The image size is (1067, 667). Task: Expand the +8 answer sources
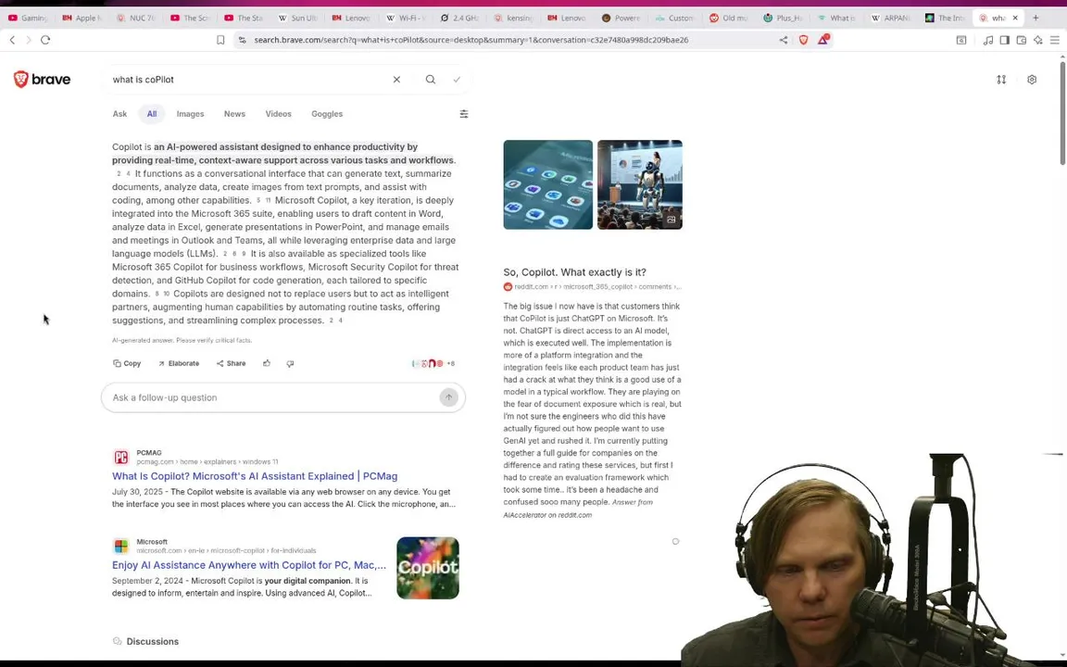(433, 363)
